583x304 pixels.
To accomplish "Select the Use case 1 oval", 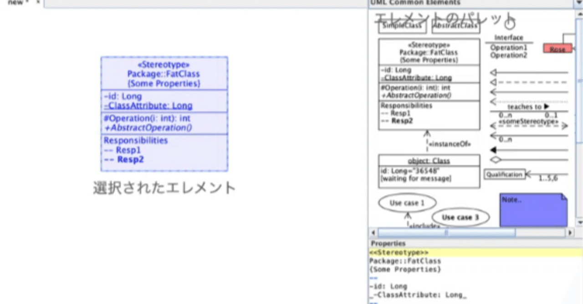I will click(x=407, y=202).
